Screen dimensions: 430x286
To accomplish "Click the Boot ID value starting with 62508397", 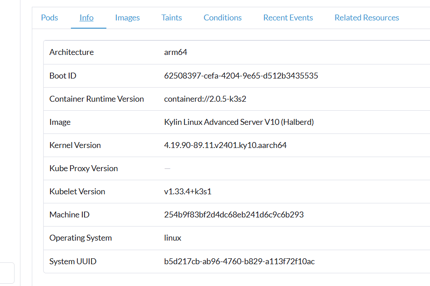I will tap(241, 76).
